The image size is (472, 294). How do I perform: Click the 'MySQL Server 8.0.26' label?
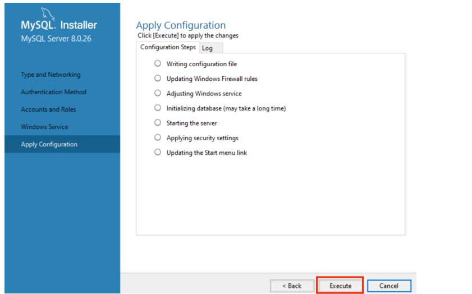[x=56, y=39]
